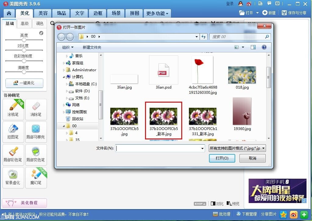Image resolution: width=312 pixels, height=221 pixels.
Task: Click the 新建文件夹 new folder button
Action: (x=92, y=47)
